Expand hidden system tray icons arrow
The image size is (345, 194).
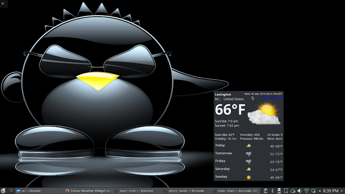(x=320, y=191)
